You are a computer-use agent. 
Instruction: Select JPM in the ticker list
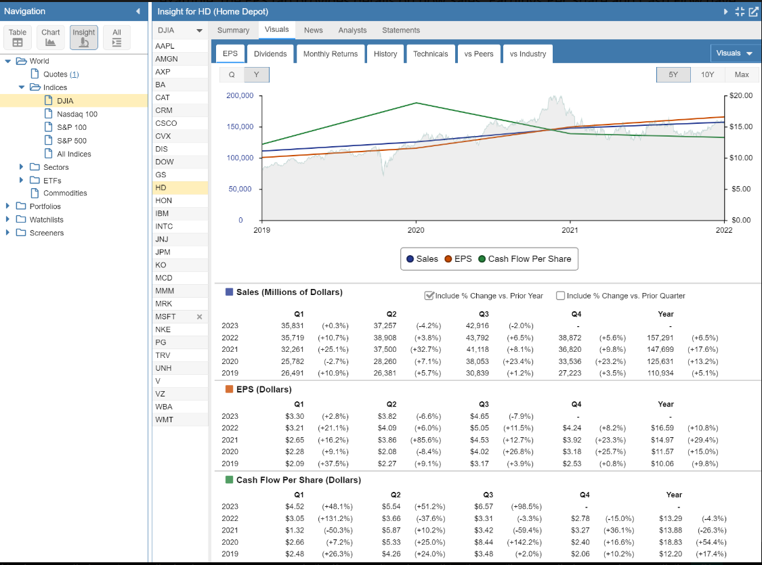tap(180, 252)
